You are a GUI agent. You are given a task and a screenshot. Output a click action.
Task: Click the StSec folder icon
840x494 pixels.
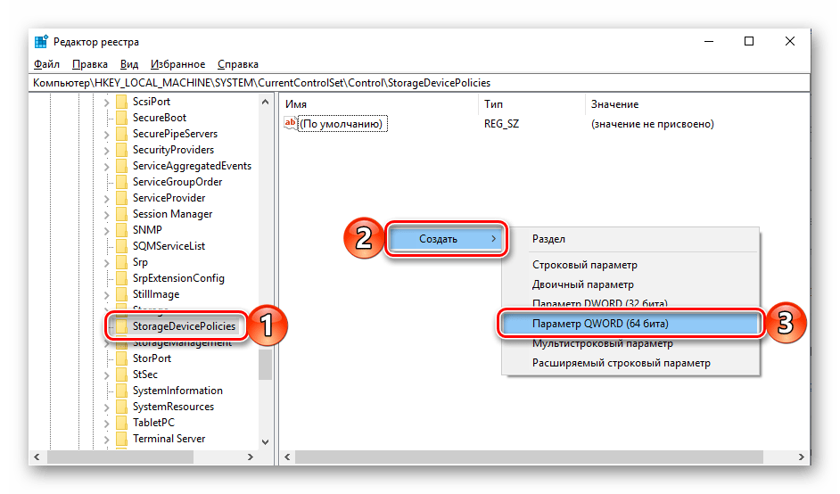point(122,375)
